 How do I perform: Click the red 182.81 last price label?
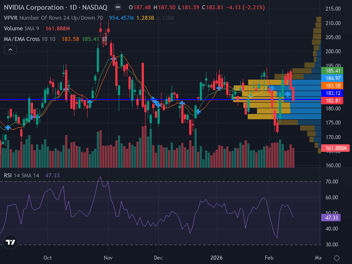tap(332, 101)
